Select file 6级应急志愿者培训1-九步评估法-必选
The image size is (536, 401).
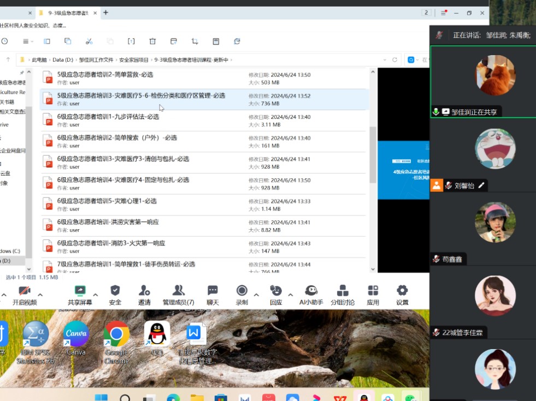click(x=108, y=117)
